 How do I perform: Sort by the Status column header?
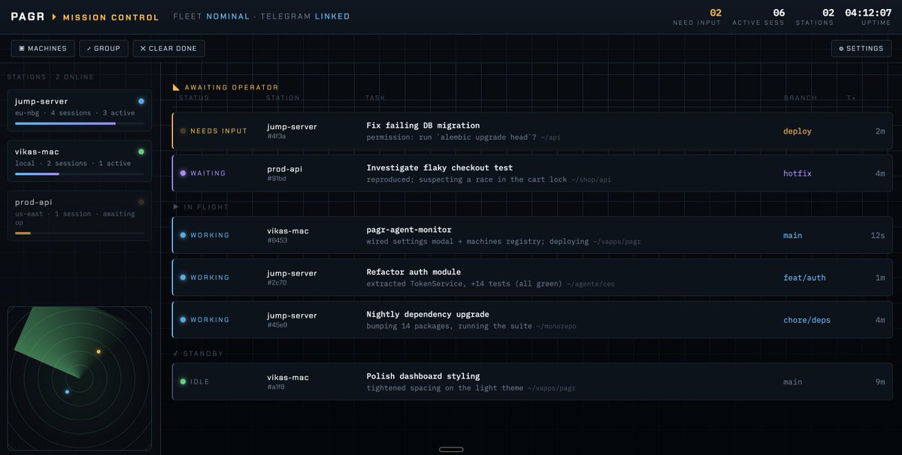pos(194,98)
